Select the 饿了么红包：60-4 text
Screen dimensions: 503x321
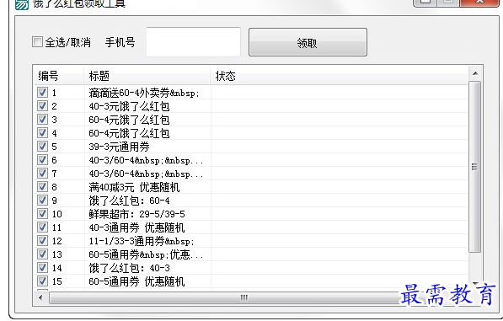point(129,201)
